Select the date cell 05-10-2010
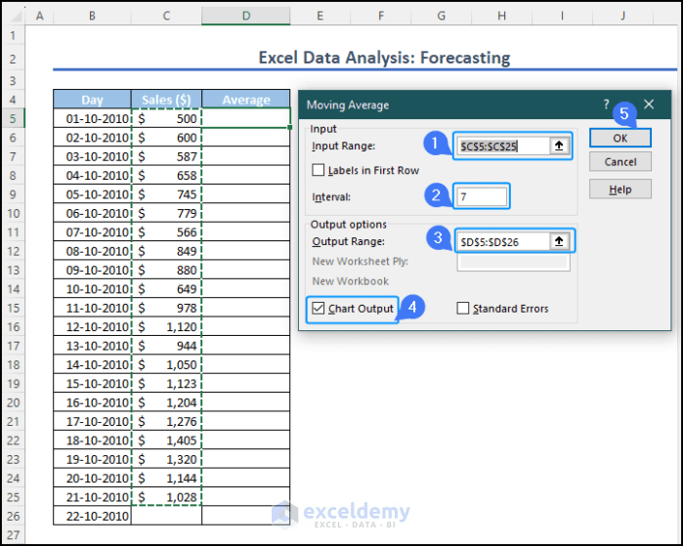Screen dimensions: 683x546 point(92,194)
